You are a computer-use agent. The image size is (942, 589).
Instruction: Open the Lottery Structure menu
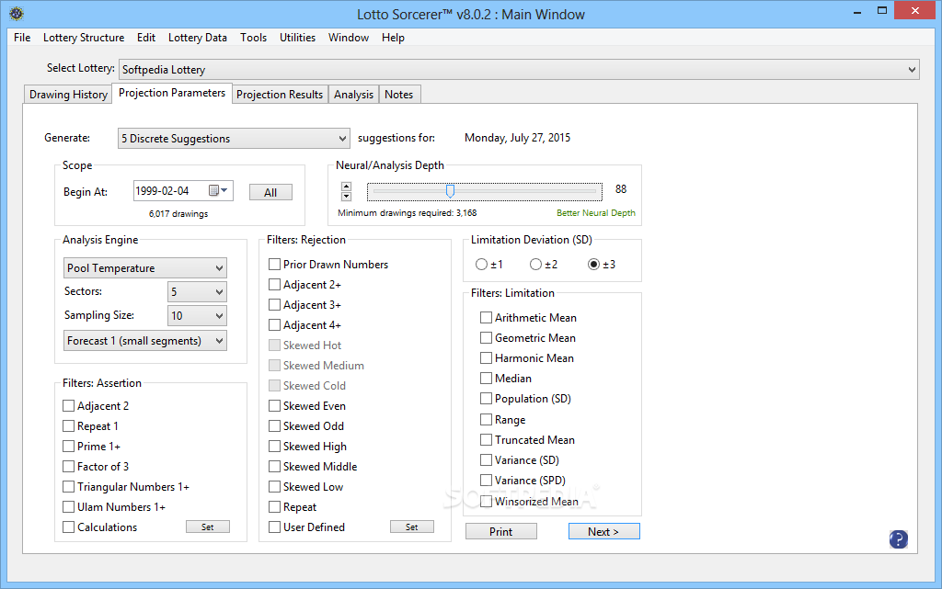point(84,37)
